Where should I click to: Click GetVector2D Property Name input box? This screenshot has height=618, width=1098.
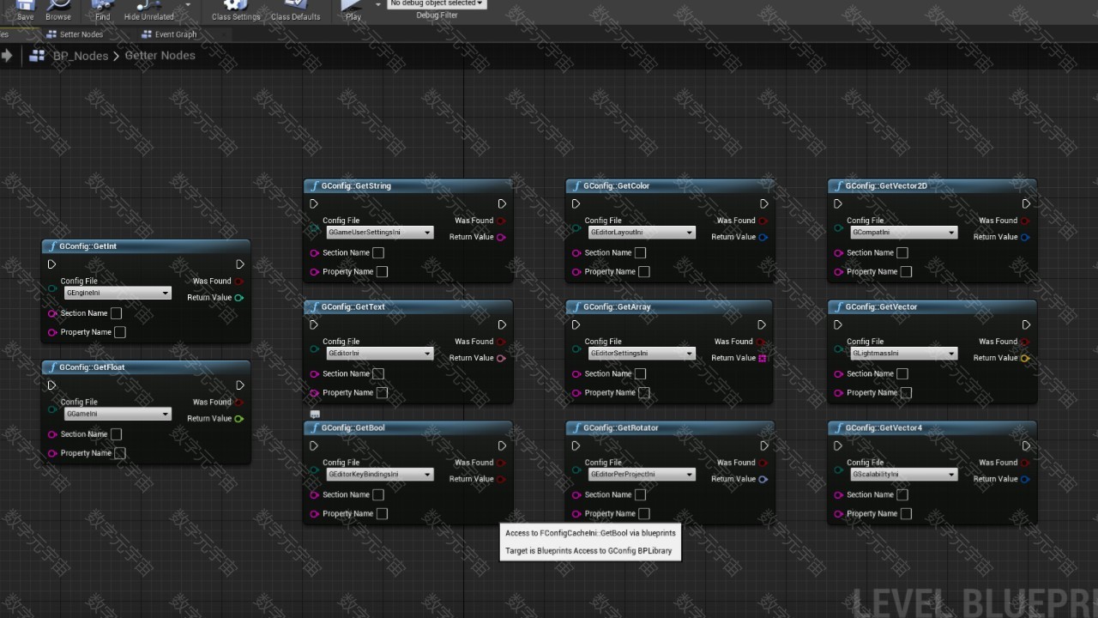[906, 272]
